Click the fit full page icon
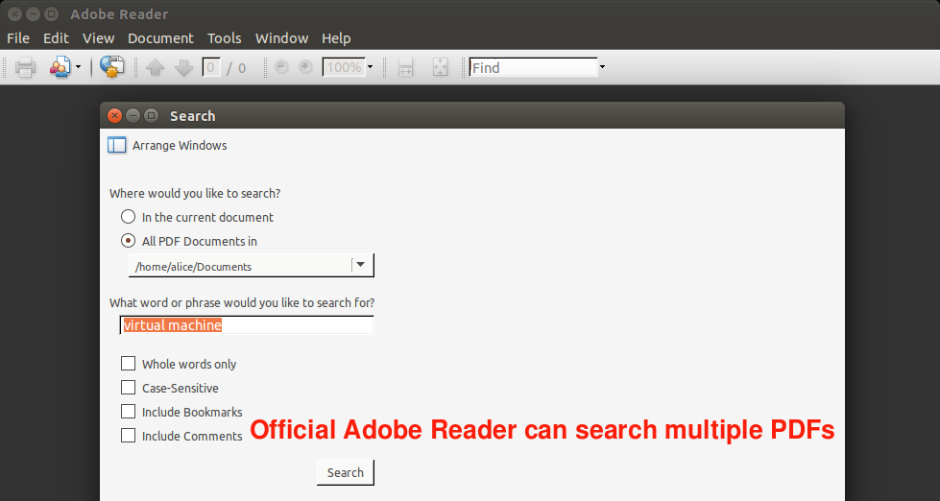This screenshot has width=940, height=501. tap(440, 68)
